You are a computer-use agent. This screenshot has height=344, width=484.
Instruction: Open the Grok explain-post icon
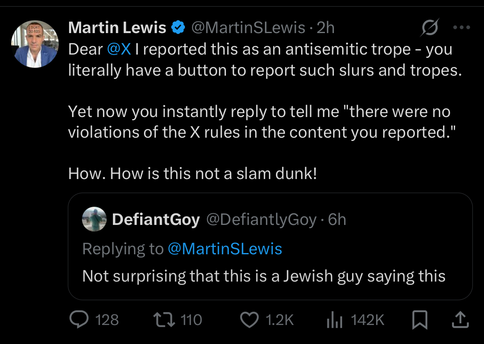click(x=430, y=28)
